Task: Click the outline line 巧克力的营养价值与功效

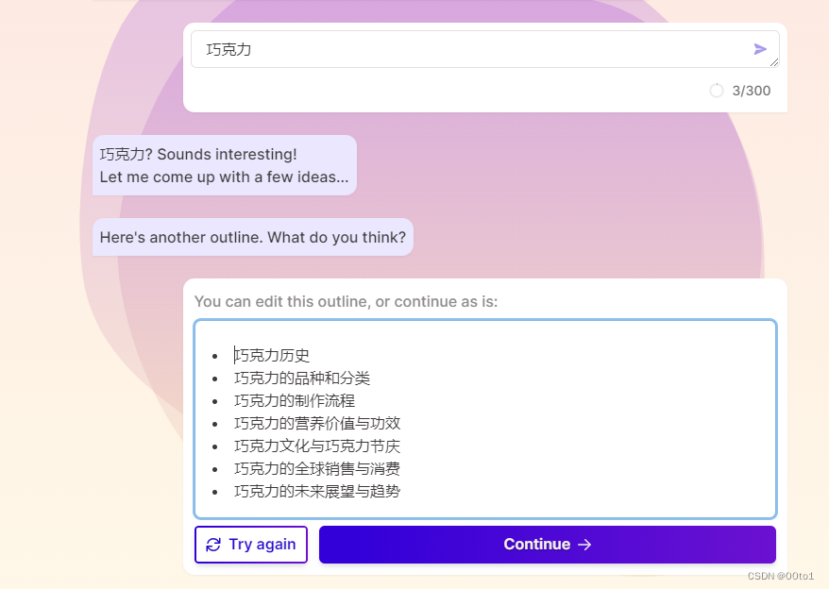Action: coord(317,424)
